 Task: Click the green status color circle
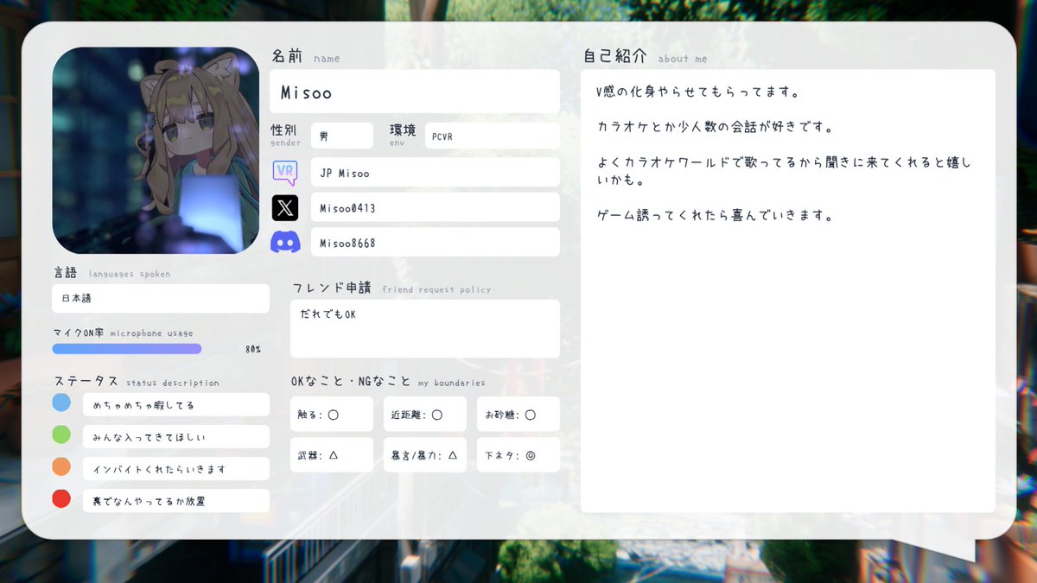61,434
